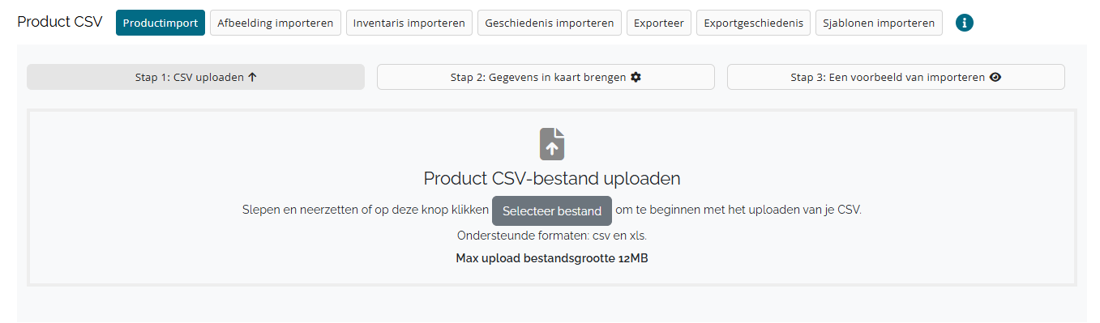Switch to Sjablonen importeren tab

pos(879,23)
